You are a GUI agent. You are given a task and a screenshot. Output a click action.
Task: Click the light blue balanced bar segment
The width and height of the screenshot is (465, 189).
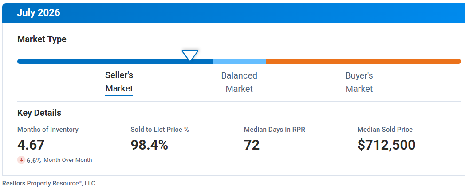(239, 61)
